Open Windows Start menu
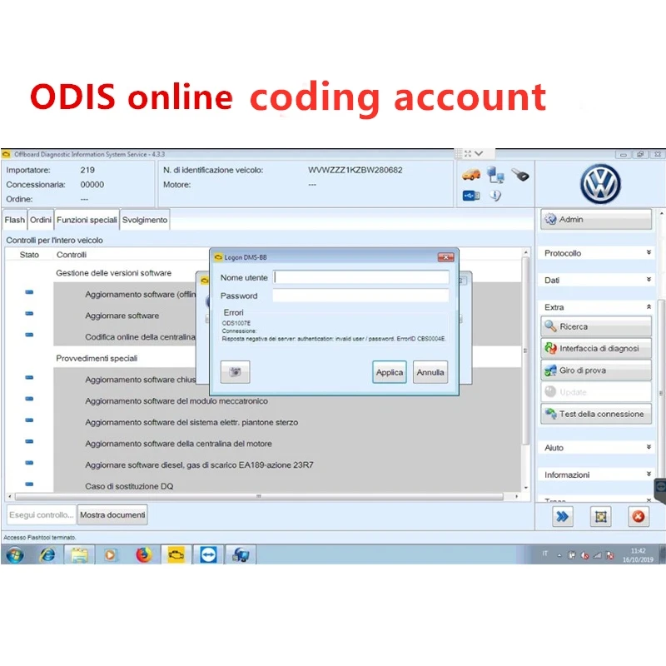 [15, 554]
